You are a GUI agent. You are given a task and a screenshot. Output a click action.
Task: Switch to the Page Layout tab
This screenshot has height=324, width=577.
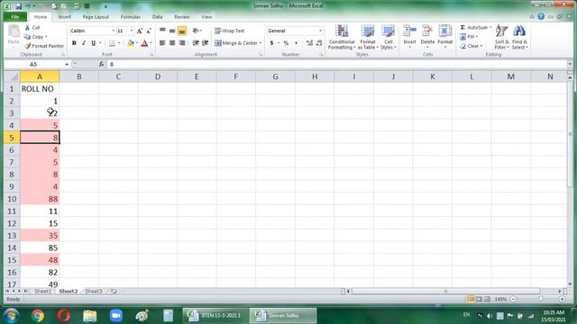[96, 17]
